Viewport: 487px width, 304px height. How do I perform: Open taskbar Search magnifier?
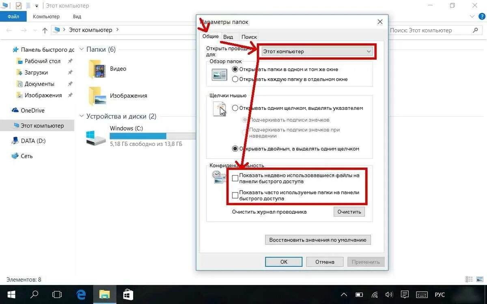34,295
